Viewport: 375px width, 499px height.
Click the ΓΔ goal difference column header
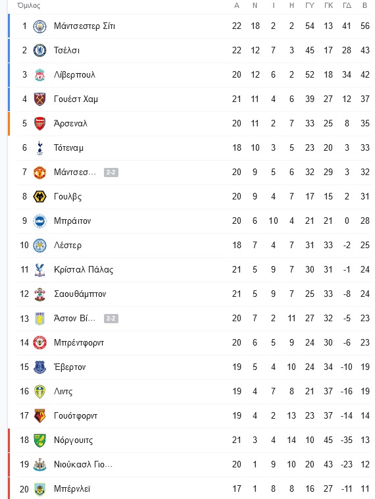347,5
